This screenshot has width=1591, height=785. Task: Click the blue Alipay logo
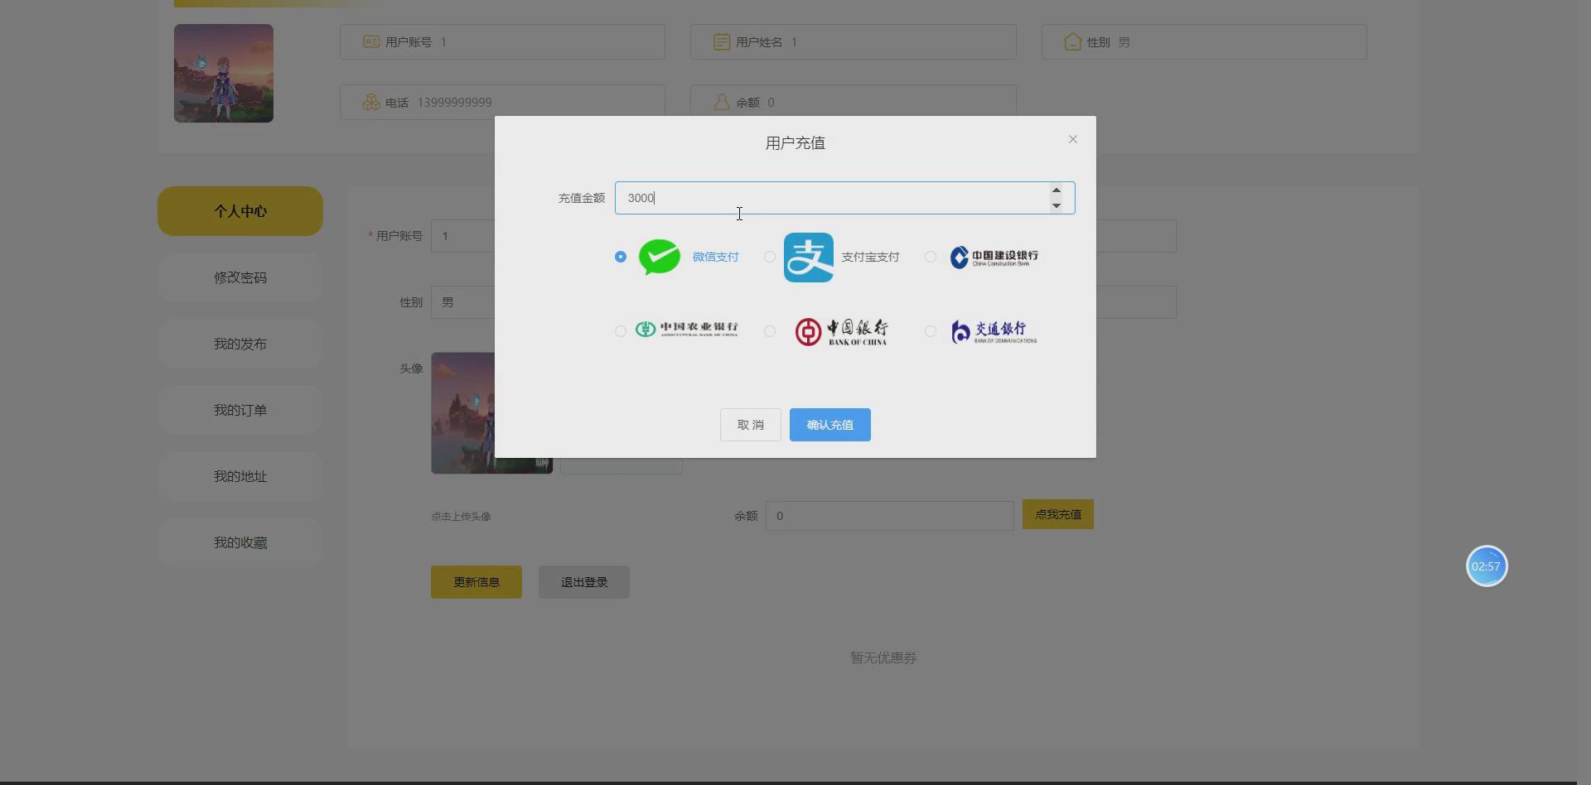point(809,258)
